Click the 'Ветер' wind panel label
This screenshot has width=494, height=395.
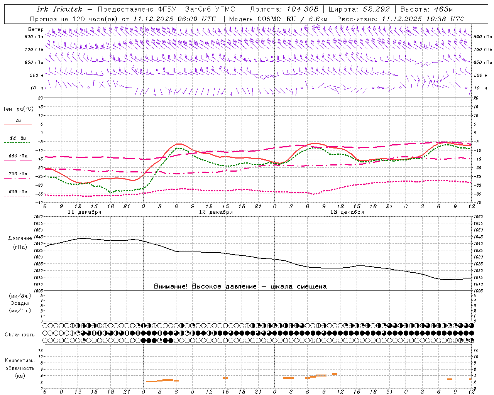coord(36,29)
